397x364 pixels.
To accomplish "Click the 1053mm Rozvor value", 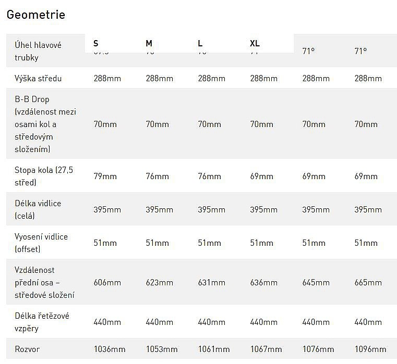I will pos(162,349).
